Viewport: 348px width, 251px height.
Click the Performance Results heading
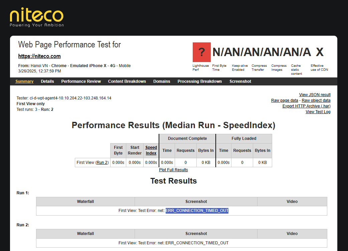[173, 125]
